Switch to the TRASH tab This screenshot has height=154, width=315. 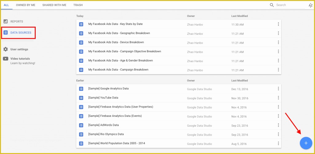point(78,5)
